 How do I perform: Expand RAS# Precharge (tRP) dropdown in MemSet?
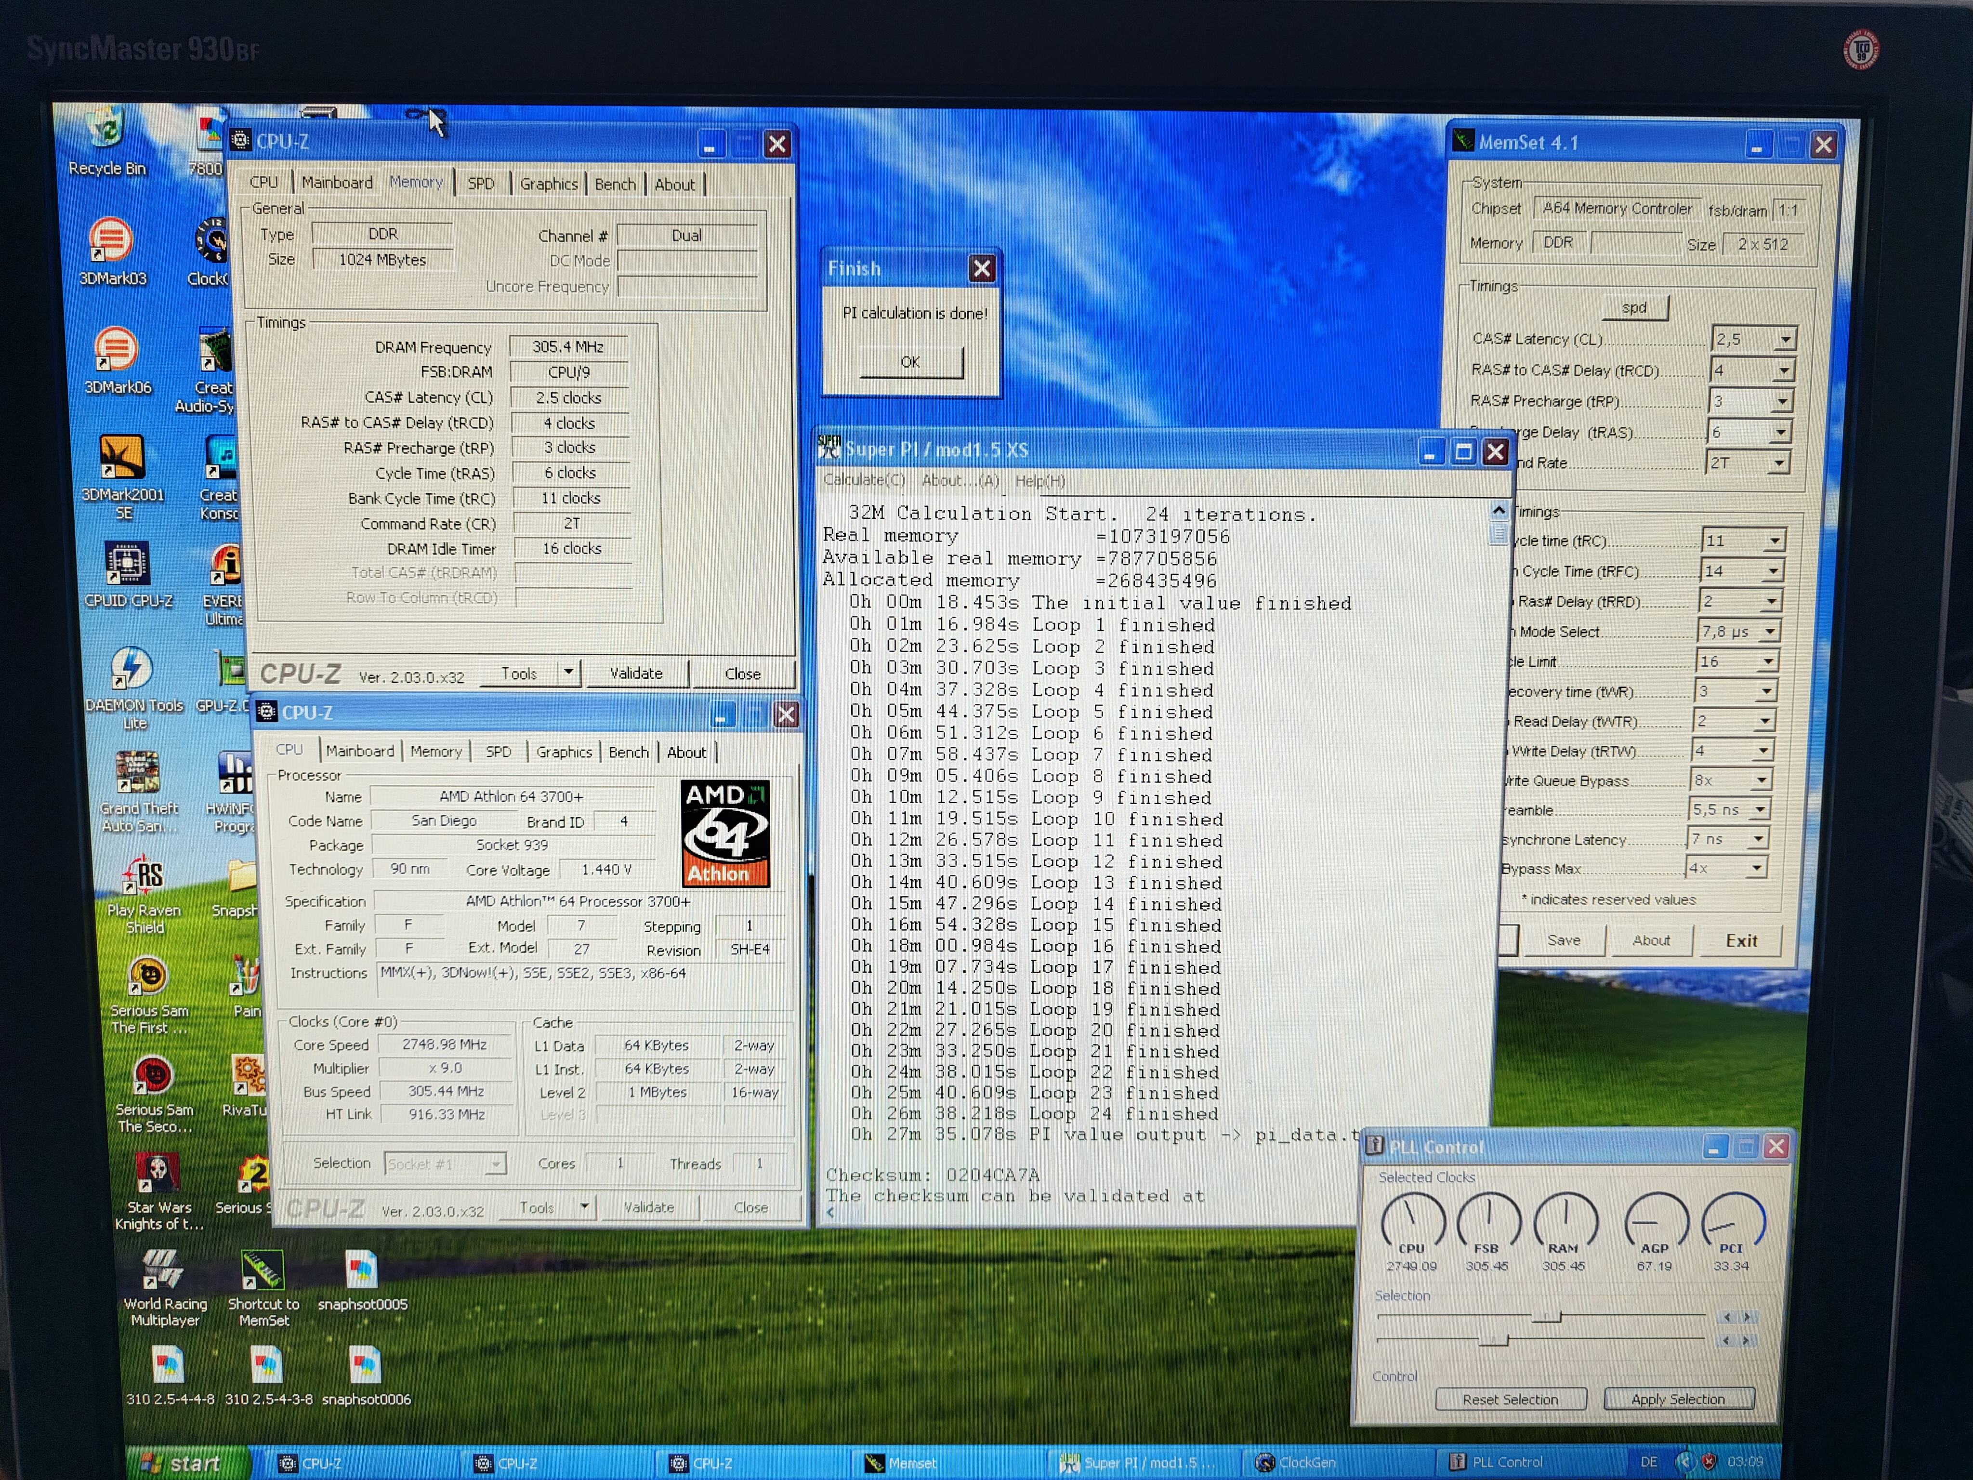[1781, 401]
